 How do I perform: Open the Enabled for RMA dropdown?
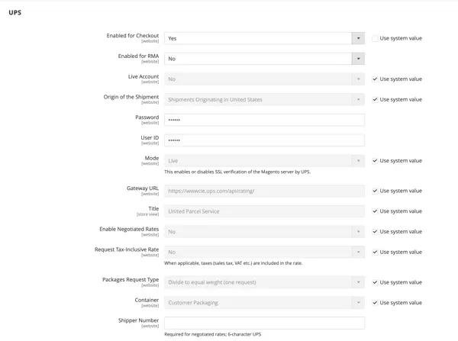click(264, 59)
